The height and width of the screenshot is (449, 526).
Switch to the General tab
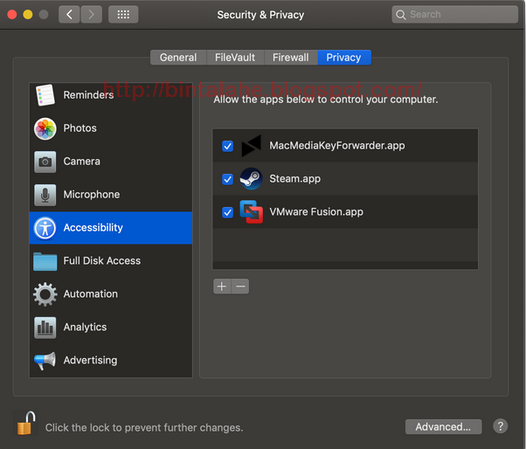point(178,58)
